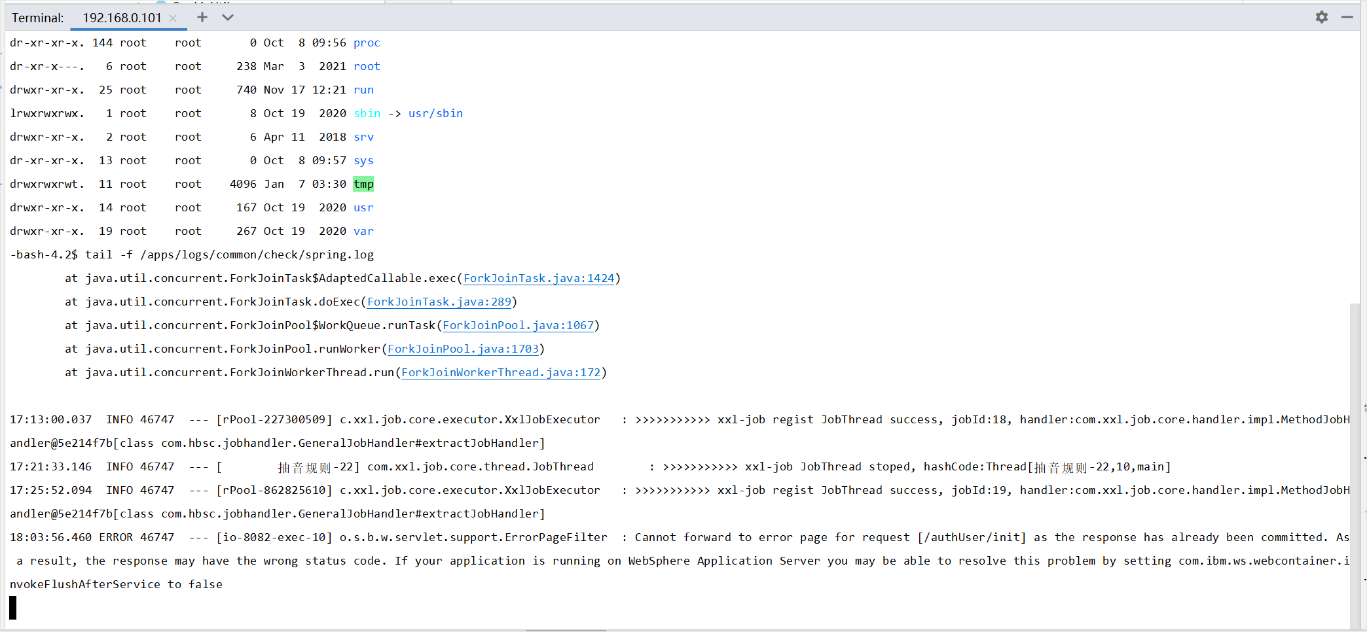Viewport: 1367px width, 632px height.
Task: Click the var directory name
Action: 363,231
